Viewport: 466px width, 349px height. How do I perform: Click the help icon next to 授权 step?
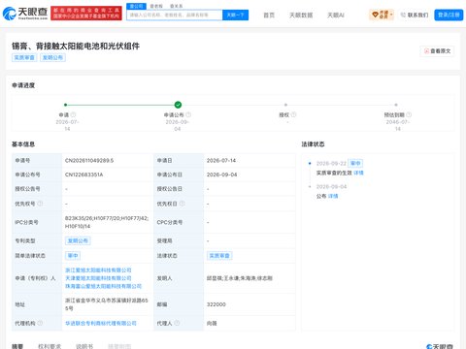[293, 114]
